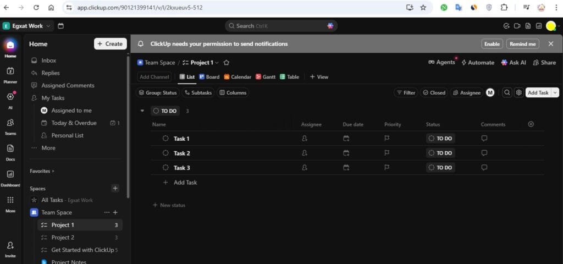Set priority flag for Task 2
Screen dimensions: 563x264
[x=387, y=153]
